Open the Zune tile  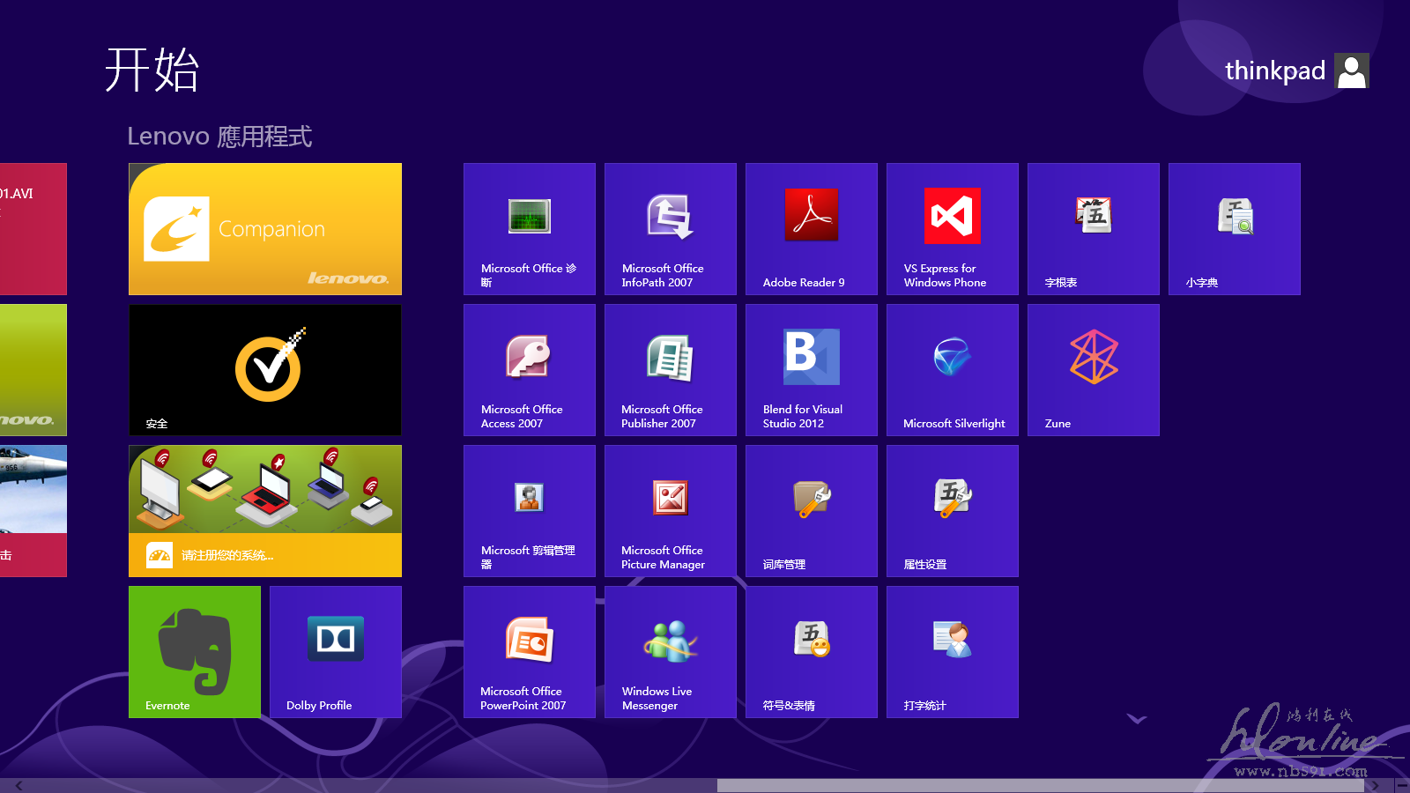[1093, 370]
